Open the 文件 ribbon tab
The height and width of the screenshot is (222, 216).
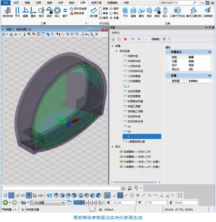point(6,3)
